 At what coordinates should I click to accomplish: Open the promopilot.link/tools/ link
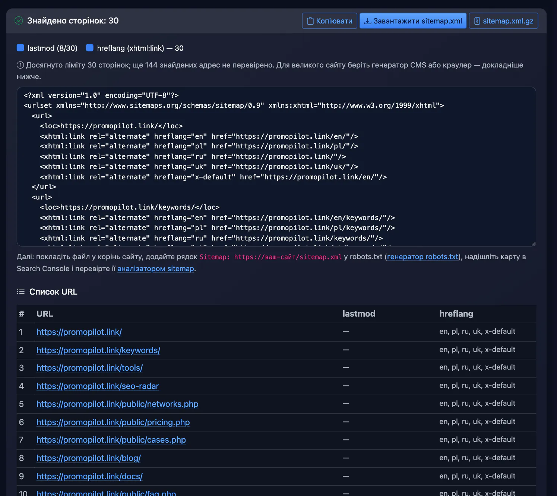point(89,368)
